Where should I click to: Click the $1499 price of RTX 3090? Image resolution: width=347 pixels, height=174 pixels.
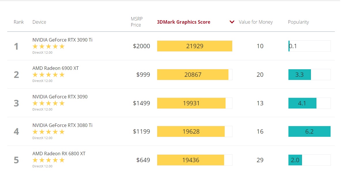(141, 103)
